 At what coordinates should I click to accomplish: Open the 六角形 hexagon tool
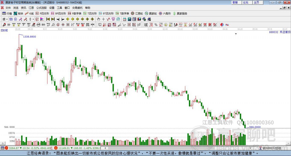[165, 14]
